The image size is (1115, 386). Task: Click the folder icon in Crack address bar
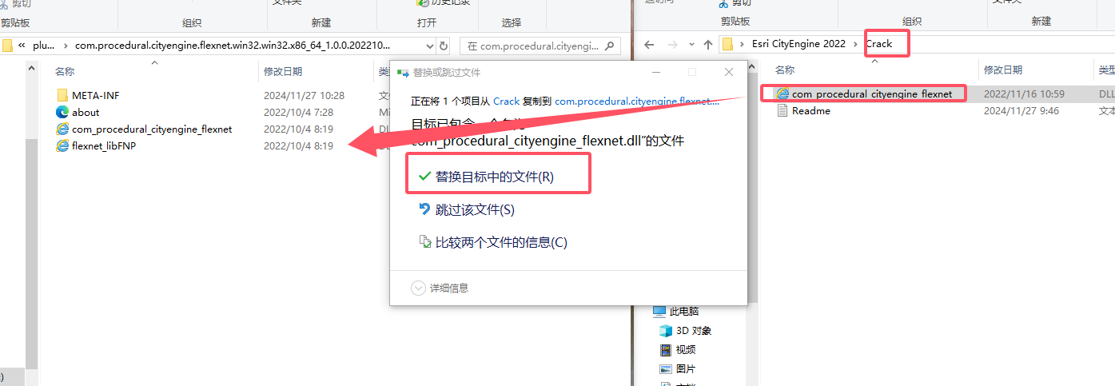coord(727,44)
